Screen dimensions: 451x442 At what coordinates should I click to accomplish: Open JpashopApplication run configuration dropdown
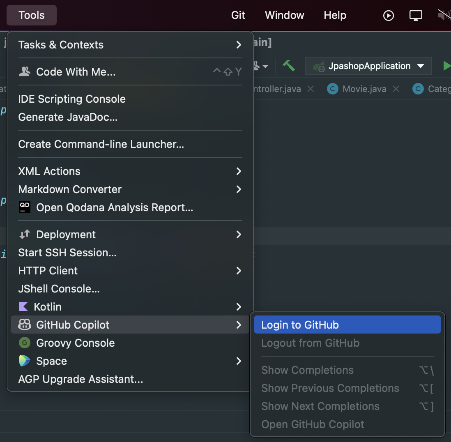[368, 66]
